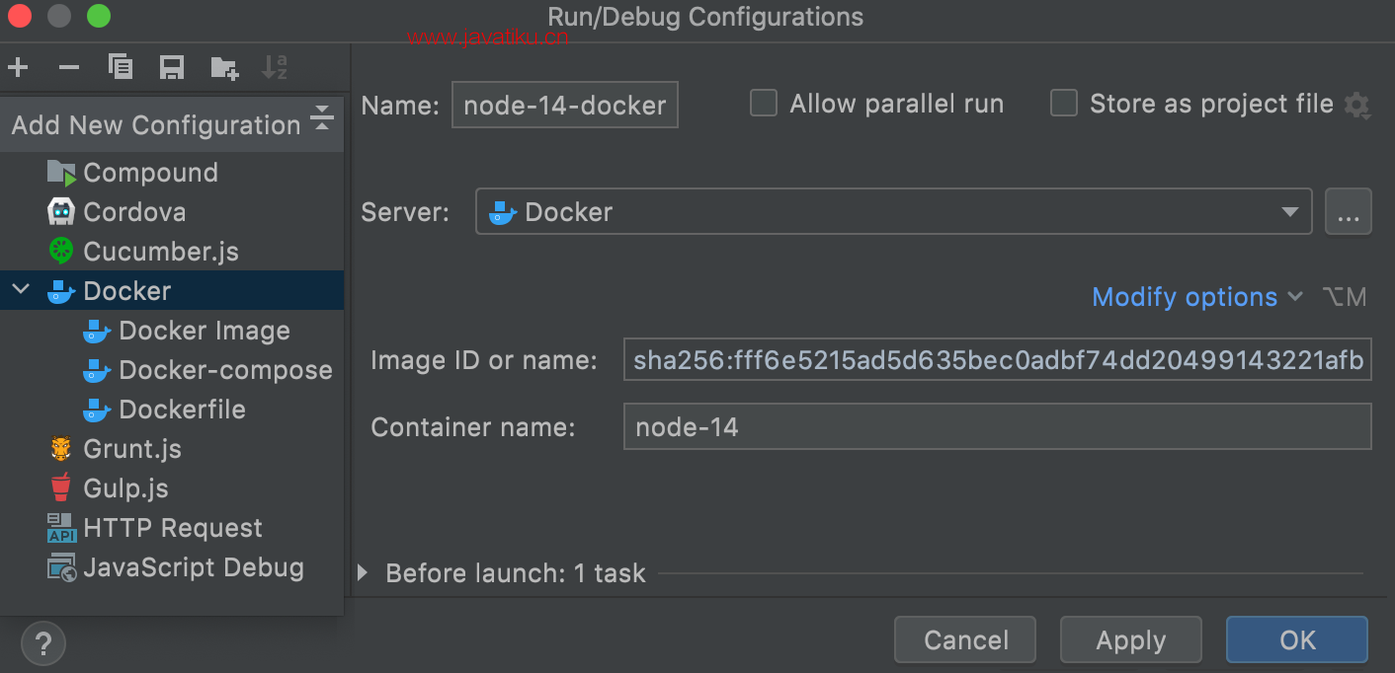Select Dockerfile configuration type

[182, 410]
